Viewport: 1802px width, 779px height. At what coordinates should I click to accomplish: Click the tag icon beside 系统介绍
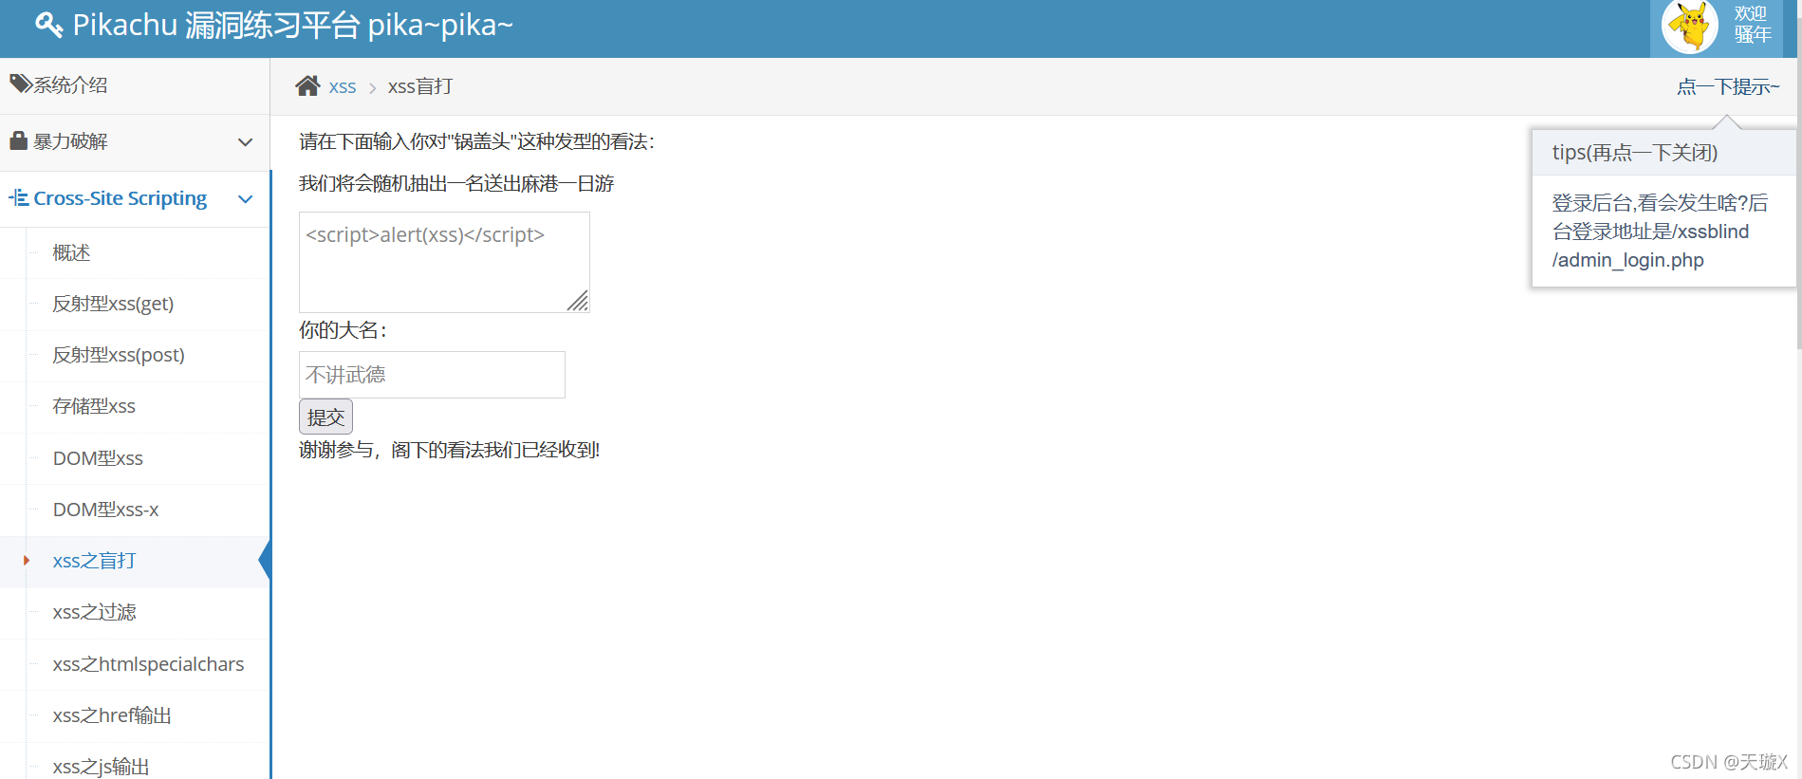20,84
